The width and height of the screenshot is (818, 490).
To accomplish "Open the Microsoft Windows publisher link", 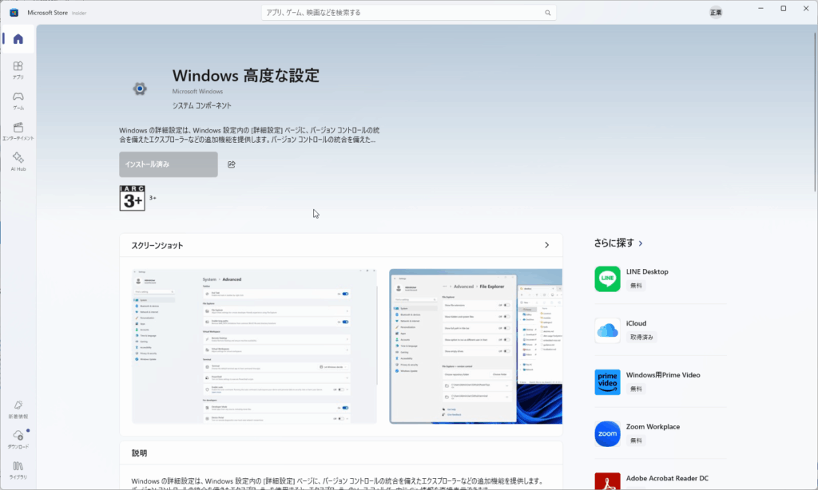I will pos(198,91).
